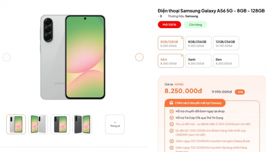Show the second thumbnail of the white phone

coord(38,124)
